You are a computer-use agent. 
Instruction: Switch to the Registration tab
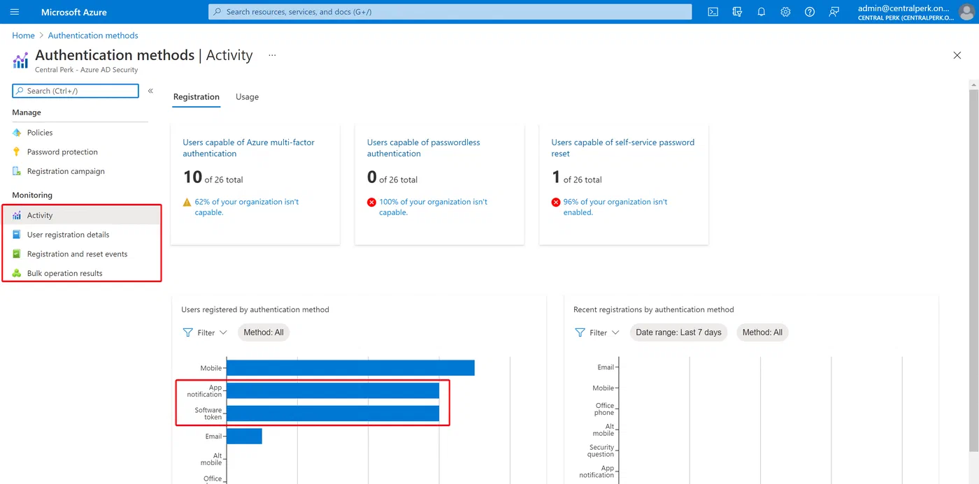196,97
